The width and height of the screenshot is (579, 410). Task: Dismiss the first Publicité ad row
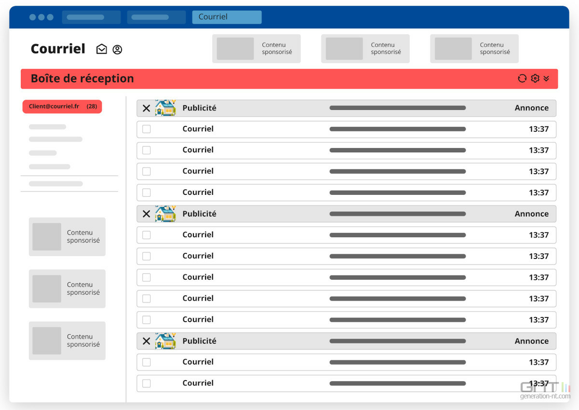point(147,108)
